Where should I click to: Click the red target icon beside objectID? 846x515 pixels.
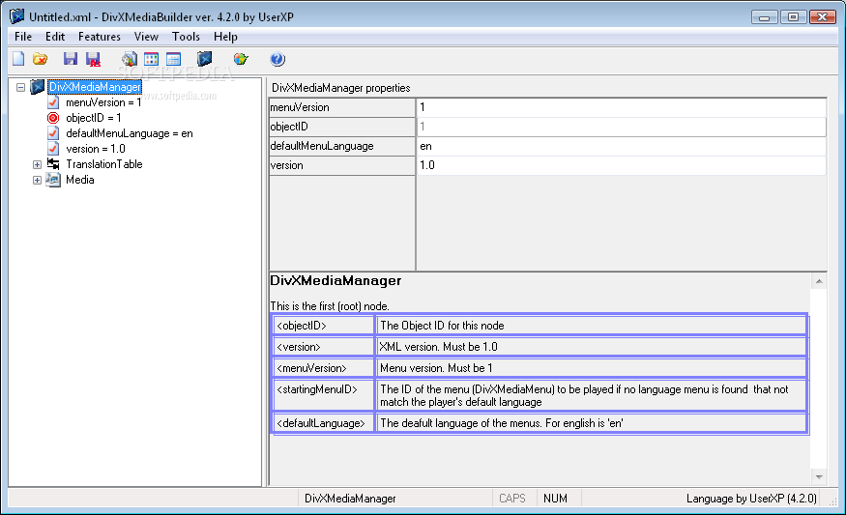(x=53, y=118)
